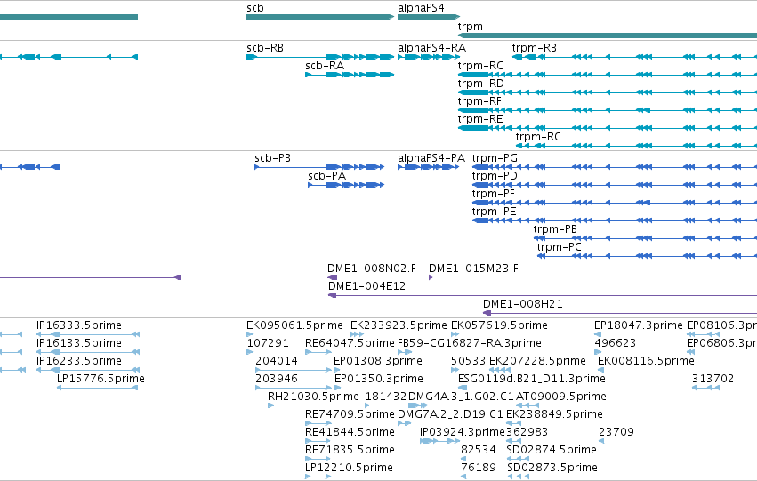Open the EK095061.5prime EST label
The width and height of the screenshot is (757, 481).
coord(294,325)
